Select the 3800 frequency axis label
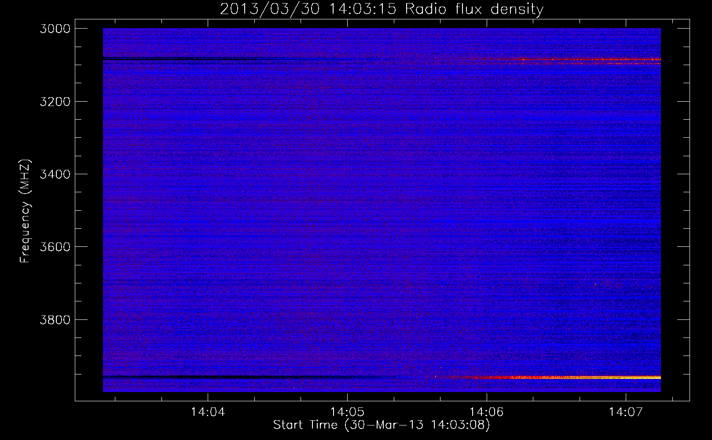 coord(55,319)
